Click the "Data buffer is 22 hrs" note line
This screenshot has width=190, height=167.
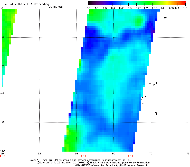coord(93,163)
